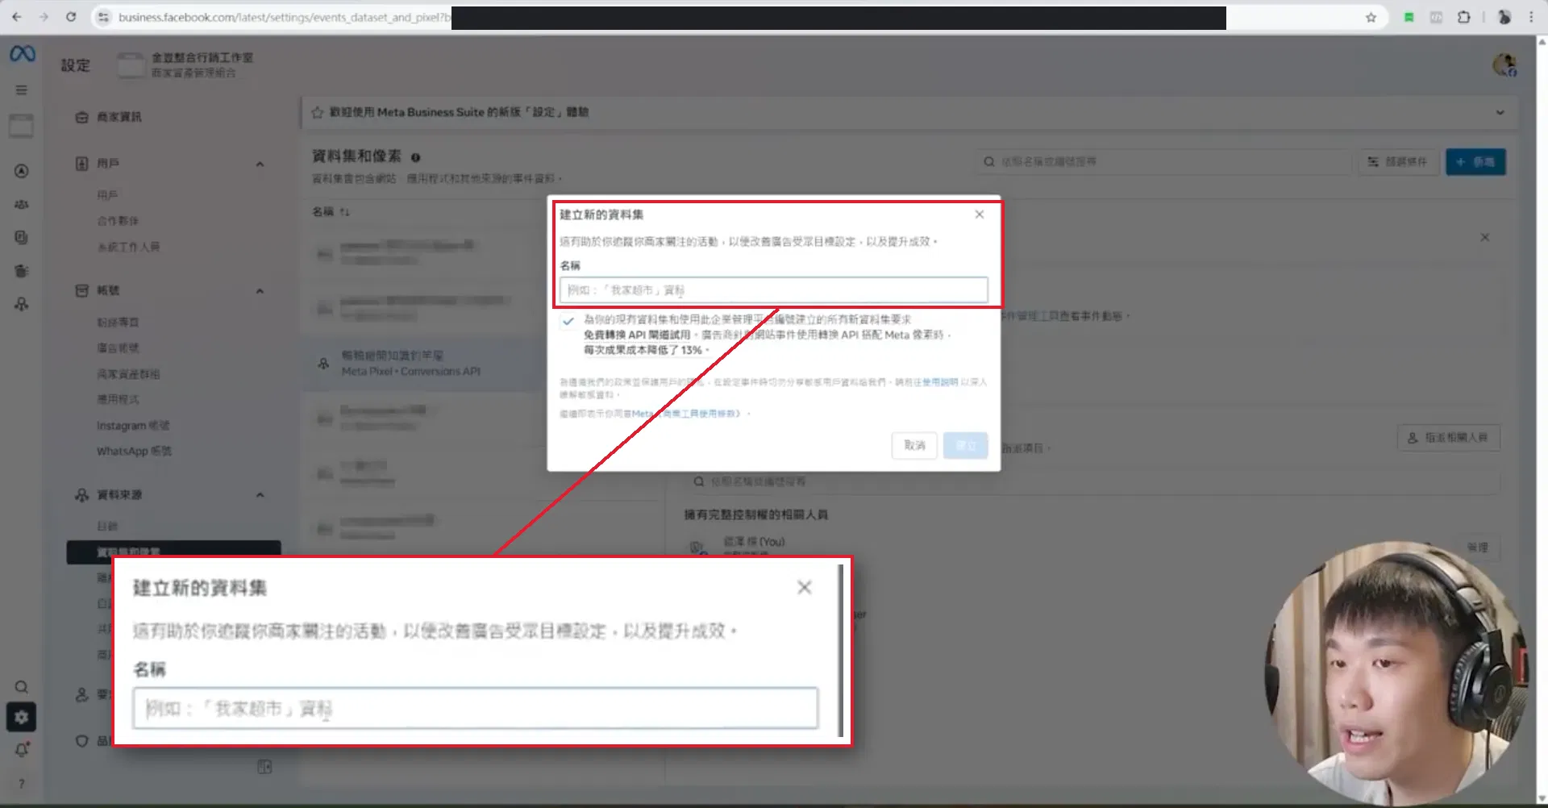Open Meta 商業工具使用條款 link
The width and height of the screenshot is (1548, 808).
click(685, 414)
